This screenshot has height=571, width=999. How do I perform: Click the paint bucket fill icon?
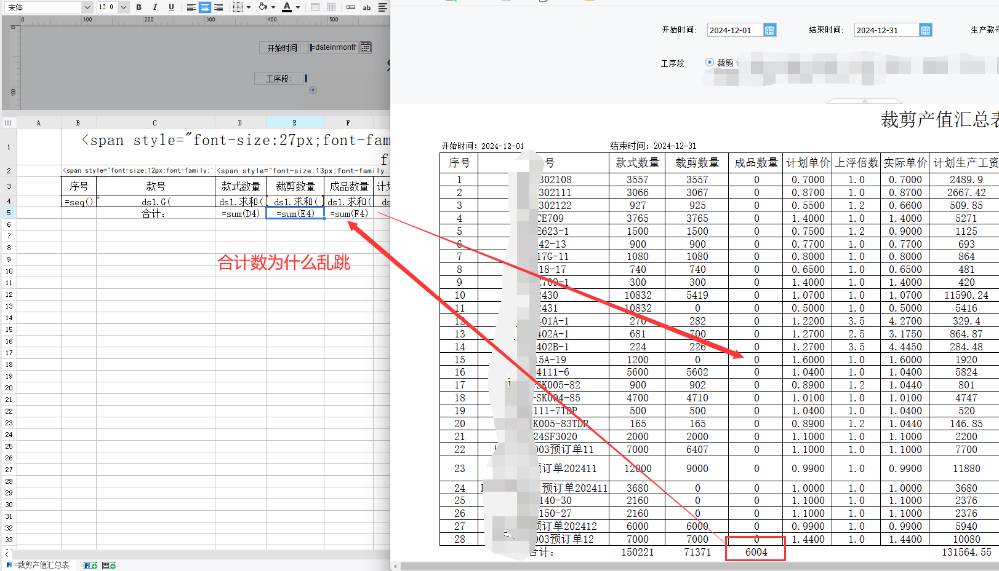point(263,7)
